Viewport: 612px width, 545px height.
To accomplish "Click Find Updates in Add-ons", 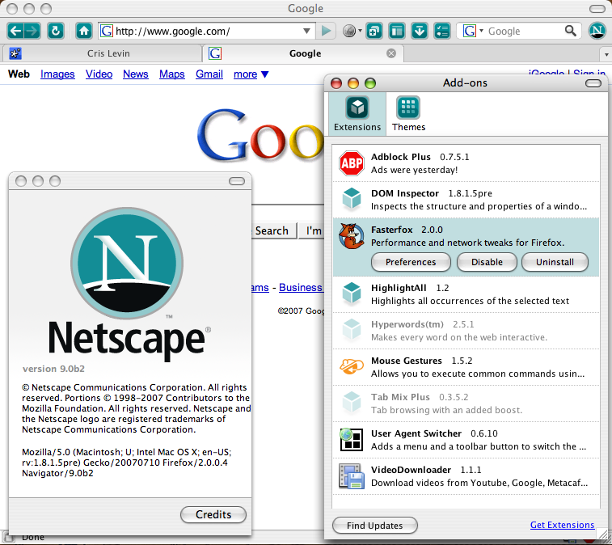I will (x=374, y=526).
